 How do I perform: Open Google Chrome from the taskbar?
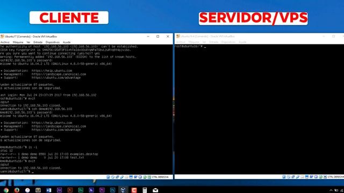click(x=6, y=190)
